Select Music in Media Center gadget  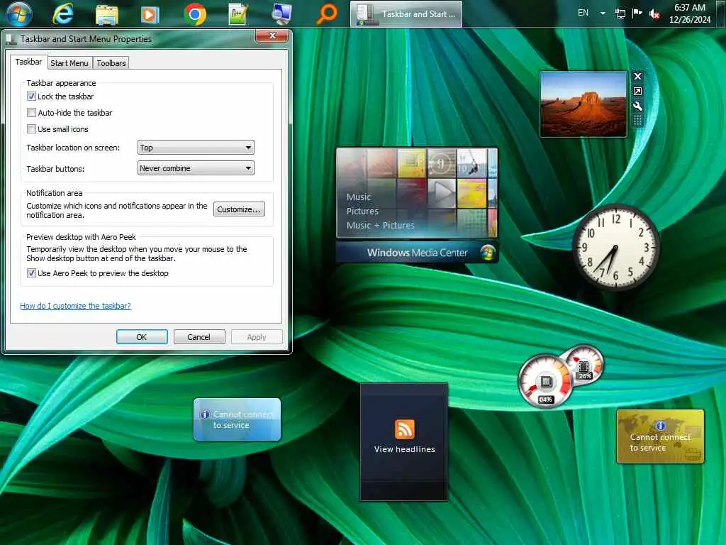(359, 197)
